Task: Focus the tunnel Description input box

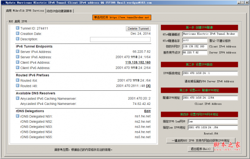Action: point(120,40)
